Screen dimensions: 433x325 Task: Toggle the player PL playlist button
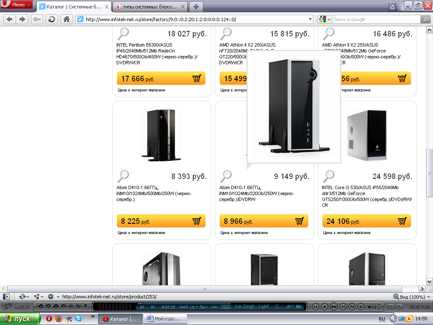pyautogui.click(x=399, y=306)
